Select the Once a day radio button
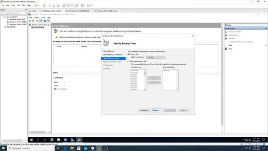The width and height of the screenshot is (268, 151). [x=129, y=54]
